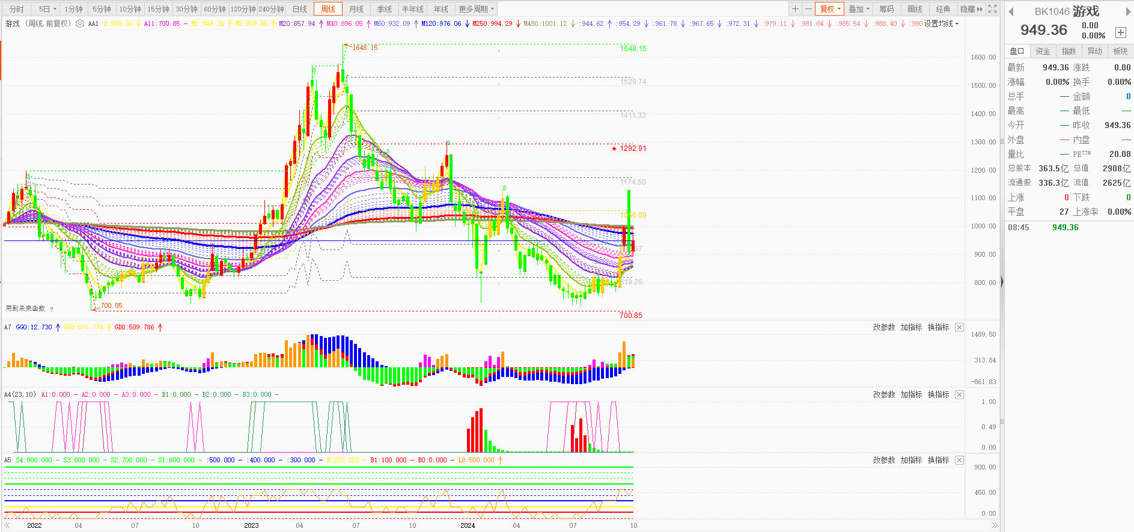Switch to 年线 yearly chart
Viewport: 1134px width, 532px height.
pos(441,9)
